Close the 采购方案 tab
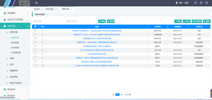 pyautogui.click(x=72, y=9)
